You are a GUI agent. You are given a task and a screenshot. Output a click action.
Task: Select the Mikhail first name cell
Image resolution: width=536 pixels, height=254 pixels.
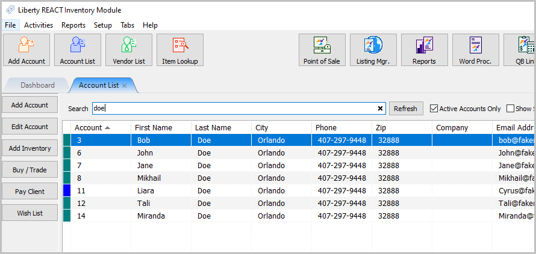[161, 178]
